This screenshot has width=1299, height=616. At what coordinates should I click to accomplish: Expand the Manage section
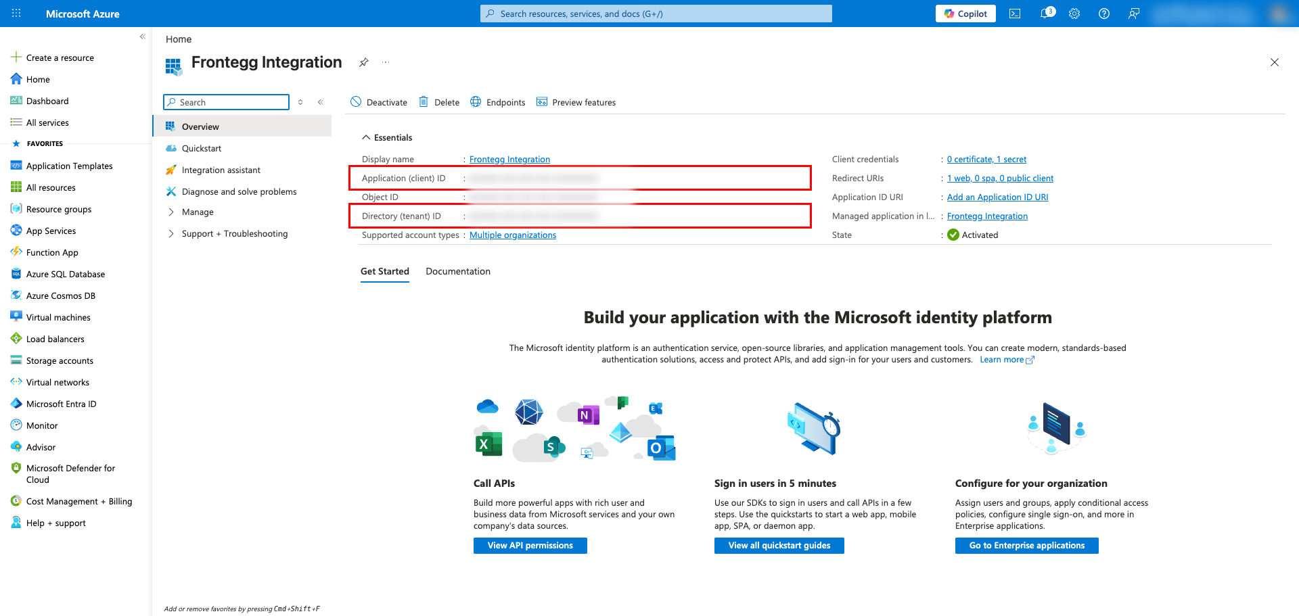197,212
